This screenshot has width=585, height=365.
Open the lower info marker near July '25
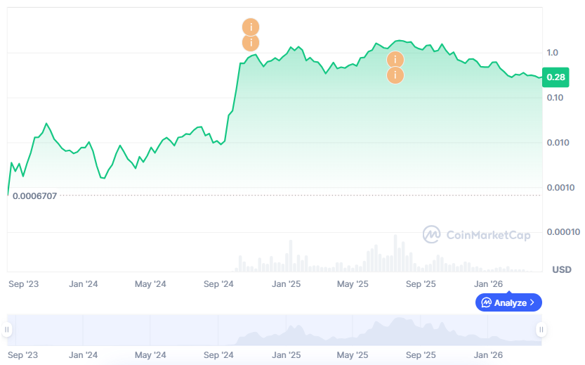pyautogui.click(x=395, y=75)
